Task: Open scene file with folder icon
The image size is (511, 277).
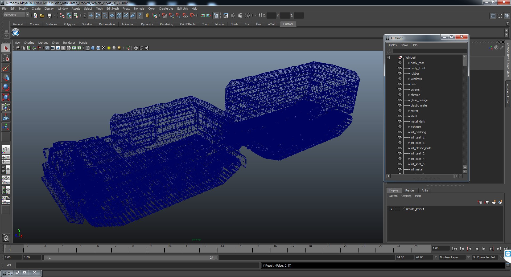Action: [x=42, y=16]
